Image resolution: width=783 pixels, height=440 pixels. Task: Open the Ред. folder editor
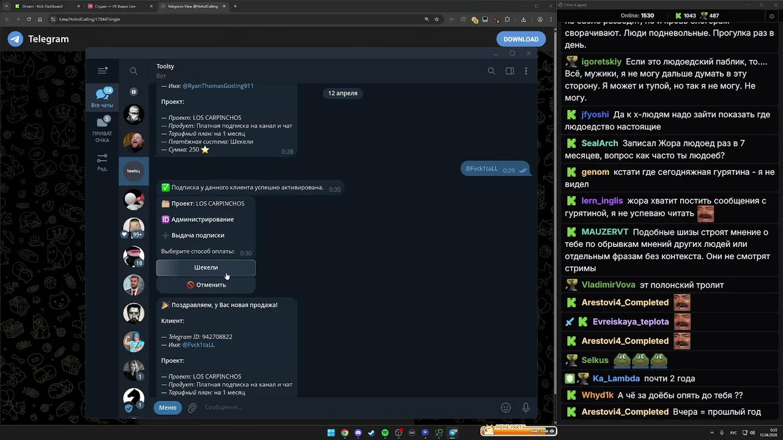(x=102, y=163)
